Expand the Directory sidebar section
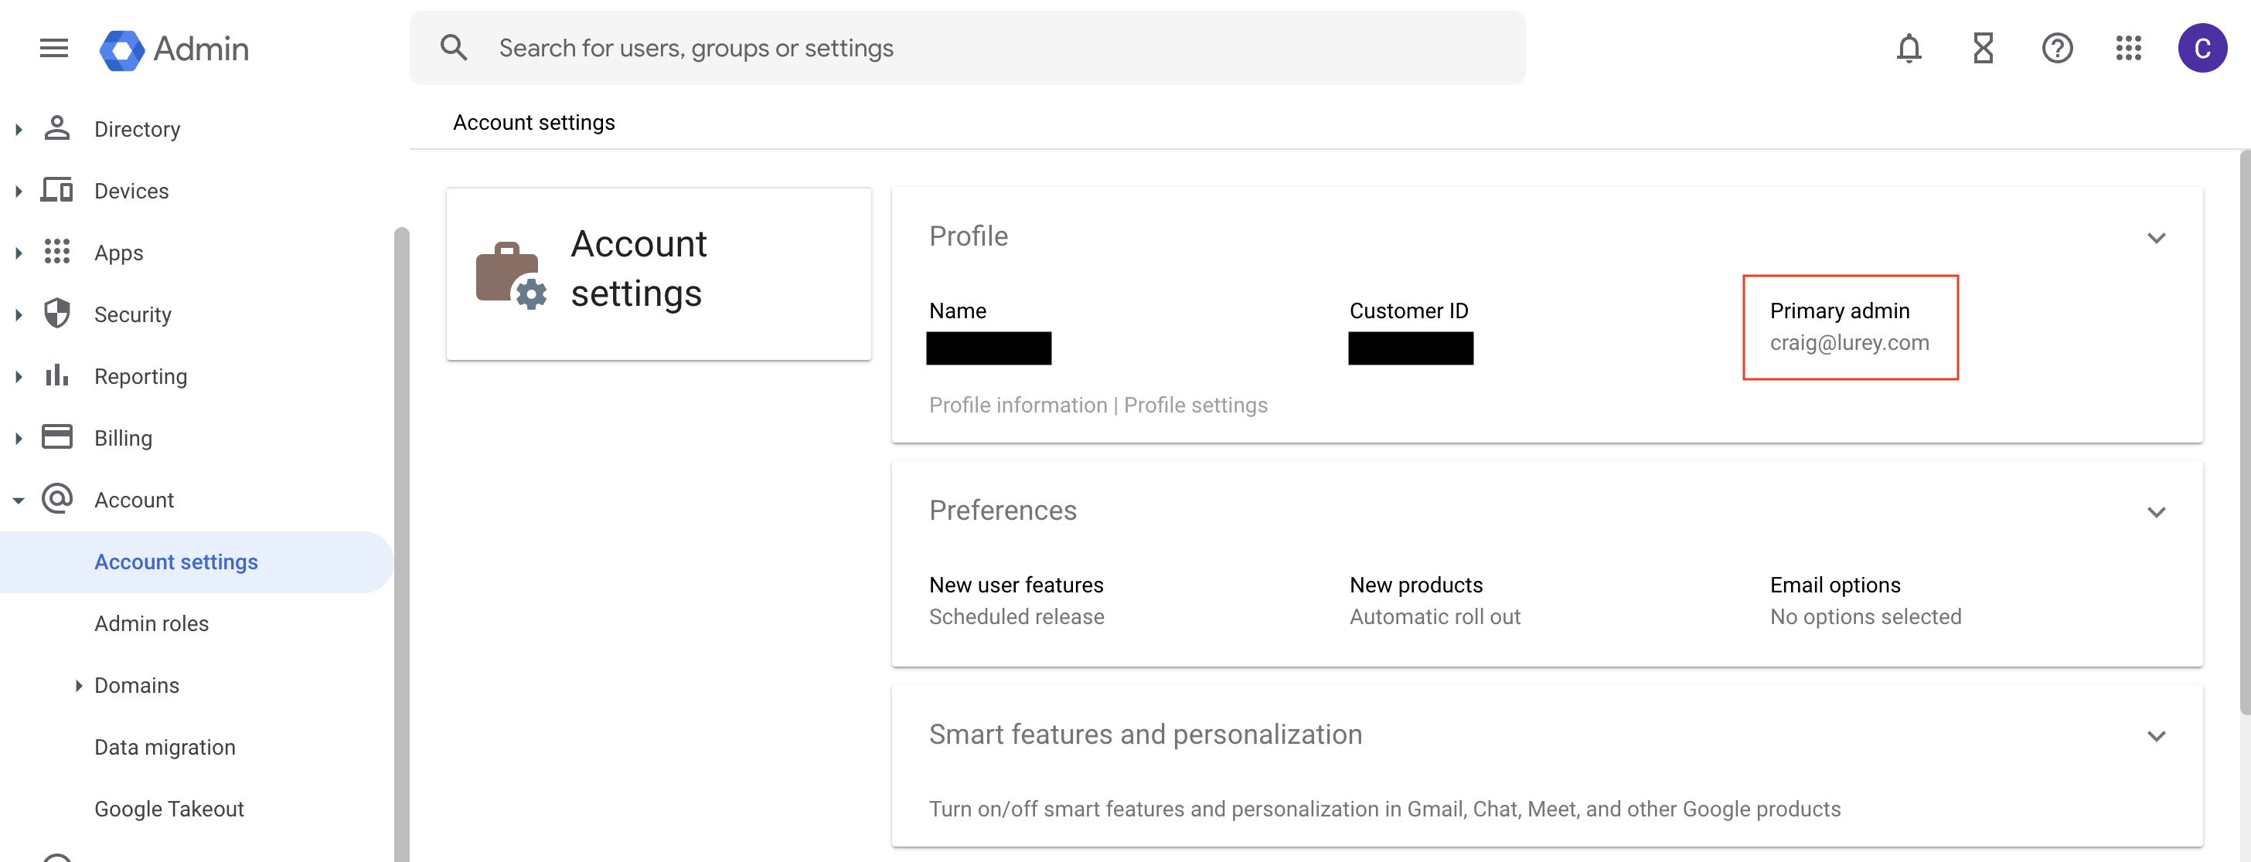Viewport: 2251px width, 862px height. (x=19, y=129)
